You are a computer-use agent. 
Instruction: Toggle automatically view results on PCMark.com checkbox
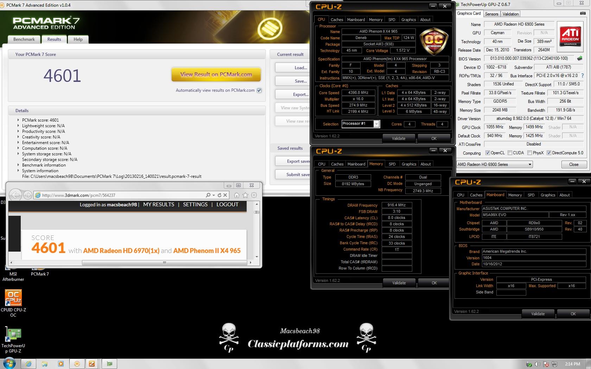point(259,90)
